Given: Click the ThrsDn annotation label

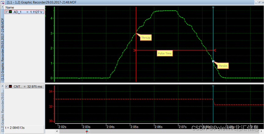Looking at the screenshot, I should (223, 66).
